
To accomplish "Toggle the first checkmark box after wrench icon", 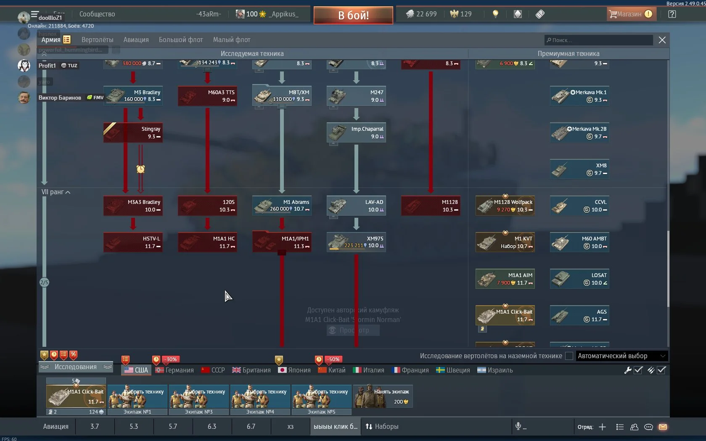I will (x=638, y=370).
